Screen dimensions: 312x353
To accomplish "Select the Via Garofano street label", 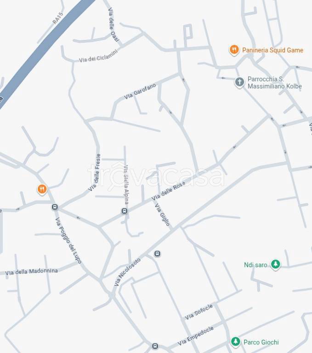I will click(x=140, y=91).
